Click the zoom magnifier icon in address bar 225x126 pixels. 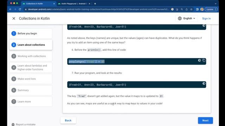[182, 9]
